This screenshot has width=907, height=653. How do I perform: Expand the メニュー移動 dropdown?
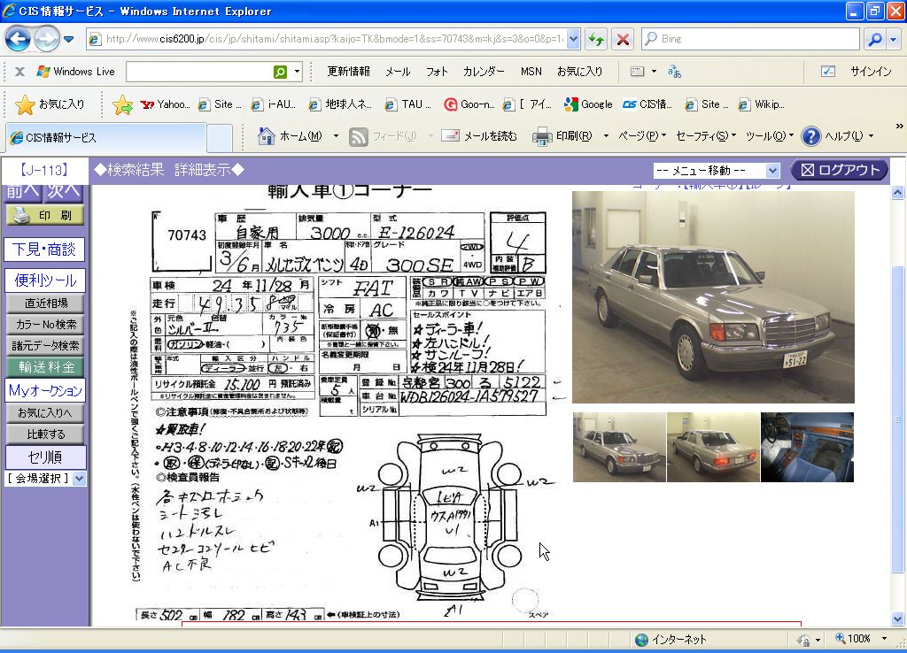pyautogui.click(x=772, y=171)
